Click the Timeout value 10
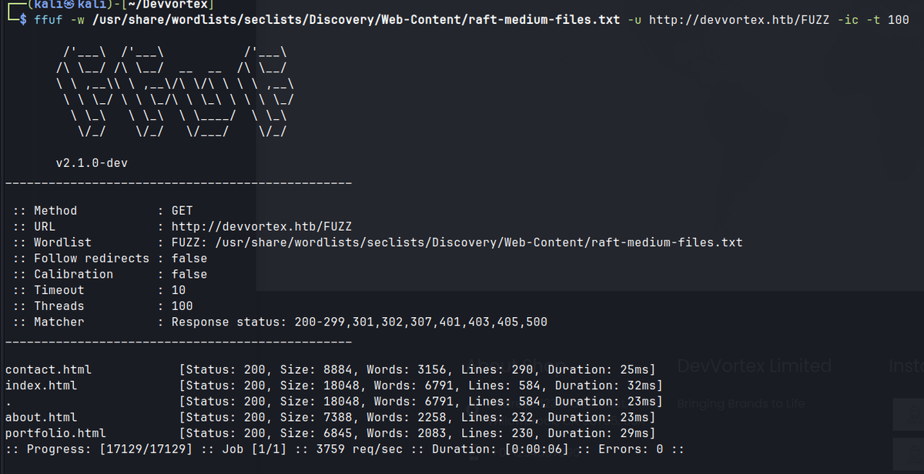This screenshot has height=474, width=924. pos(179,290)
